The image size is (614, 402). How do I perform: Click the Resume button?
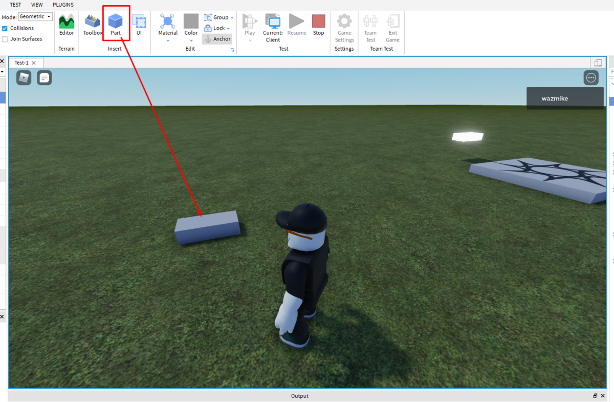click(297, 25)
